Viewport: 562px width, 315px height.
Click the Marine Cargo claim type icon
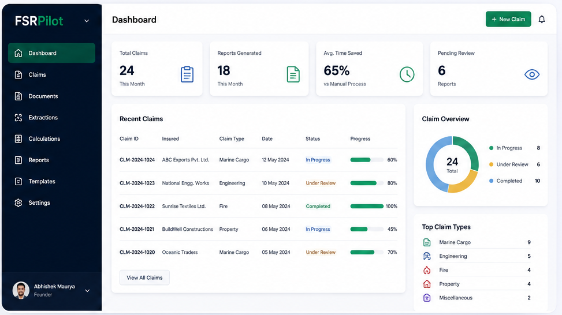point(427,242)
